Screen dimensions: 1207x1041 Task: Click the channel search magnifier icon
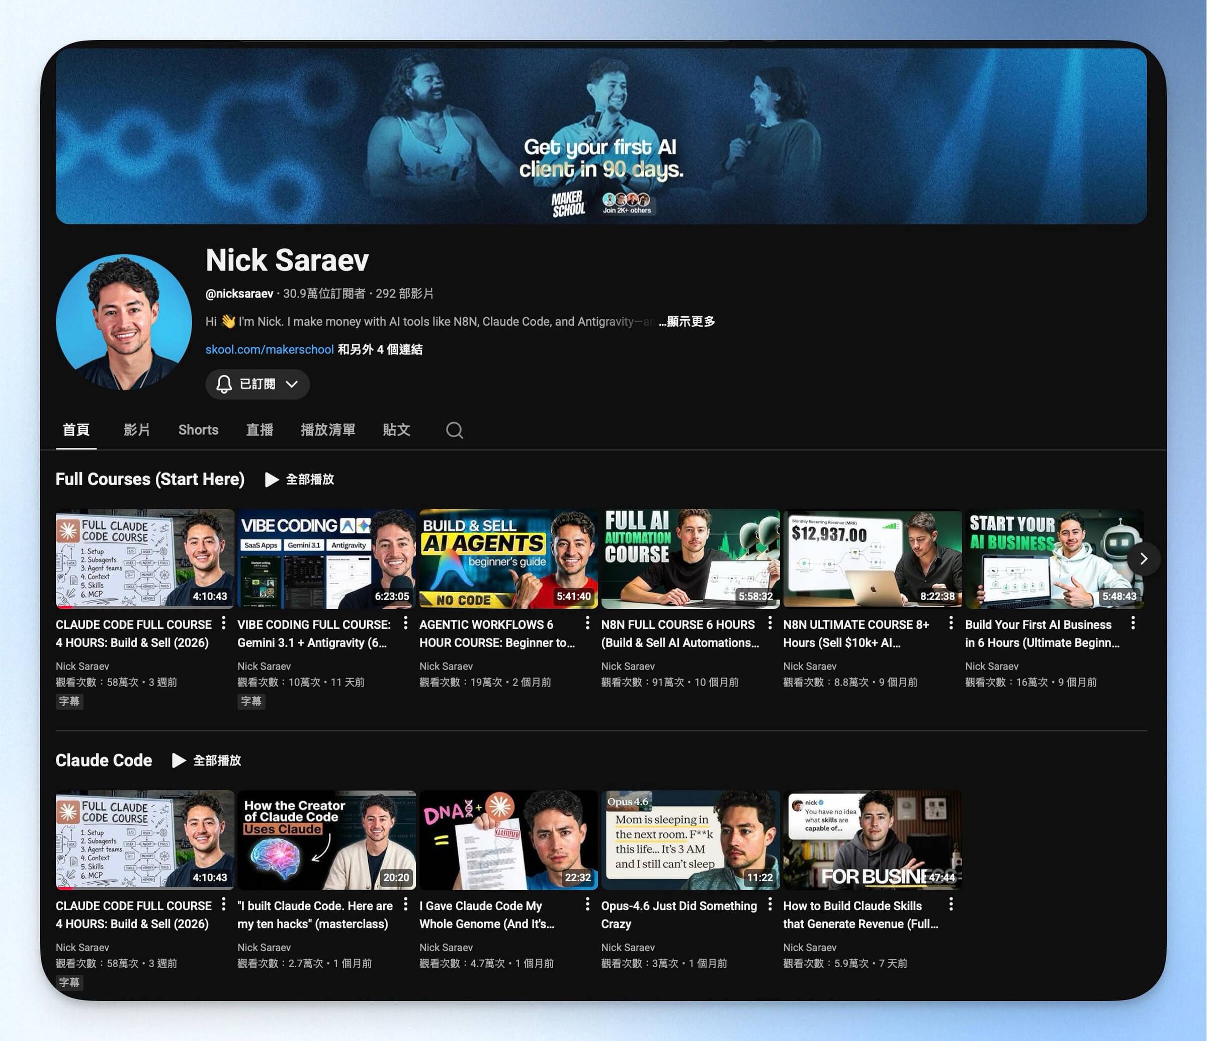point(454,430)
